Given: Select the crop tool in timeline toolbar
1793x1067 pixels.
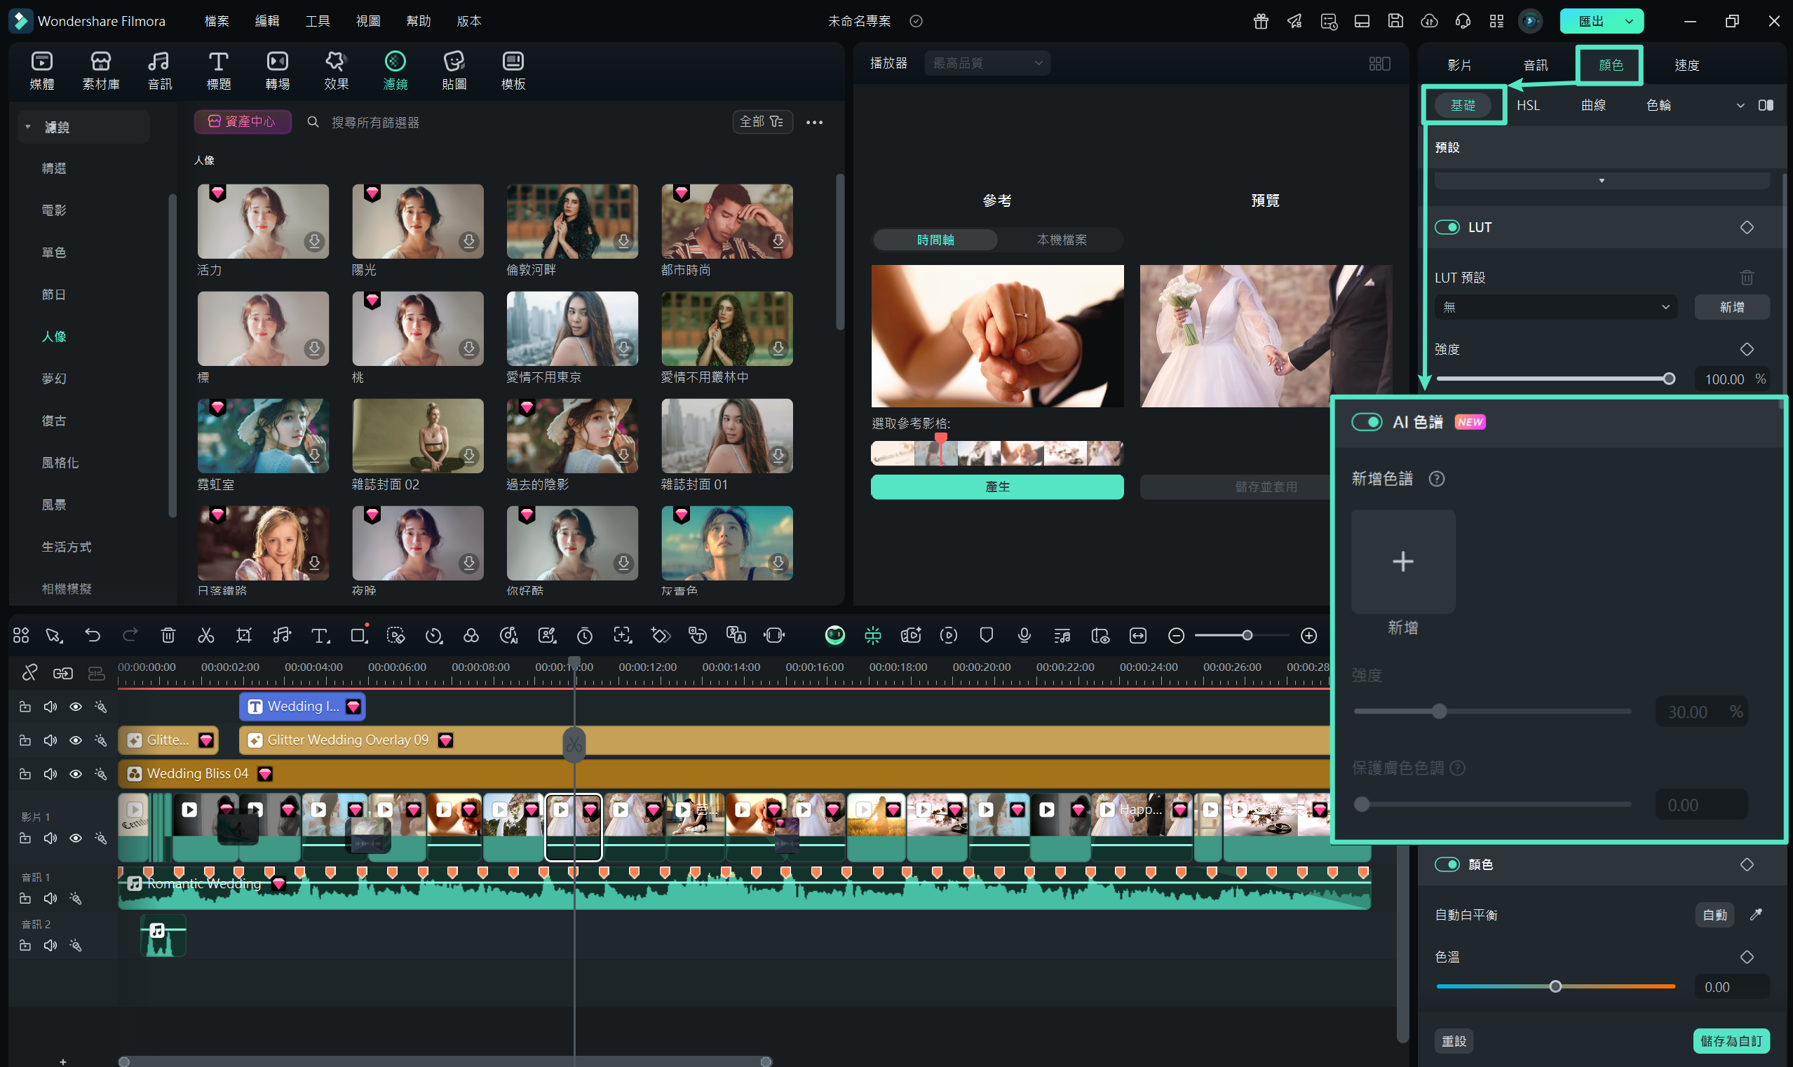Looking at the screenshot, I should point(244,635).
